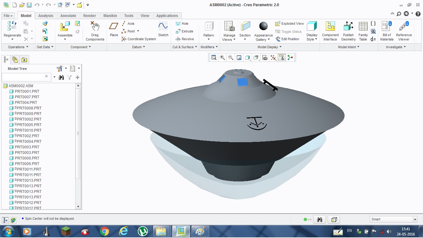Start a new Sketch
The height and width of the screenshot is (238, 423).
163,29
